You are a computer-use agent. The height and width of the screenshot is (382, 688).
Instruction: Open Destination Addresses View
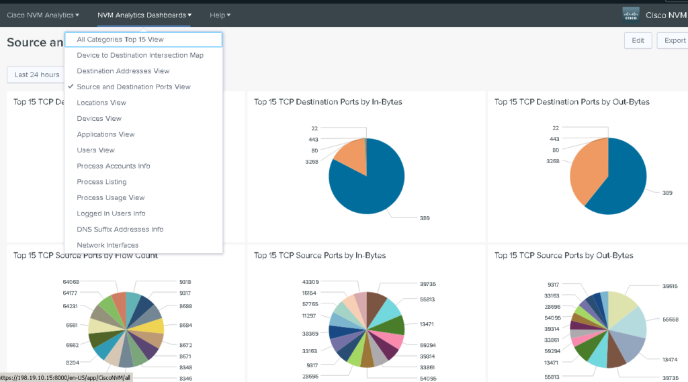click(x=123, y=71)
